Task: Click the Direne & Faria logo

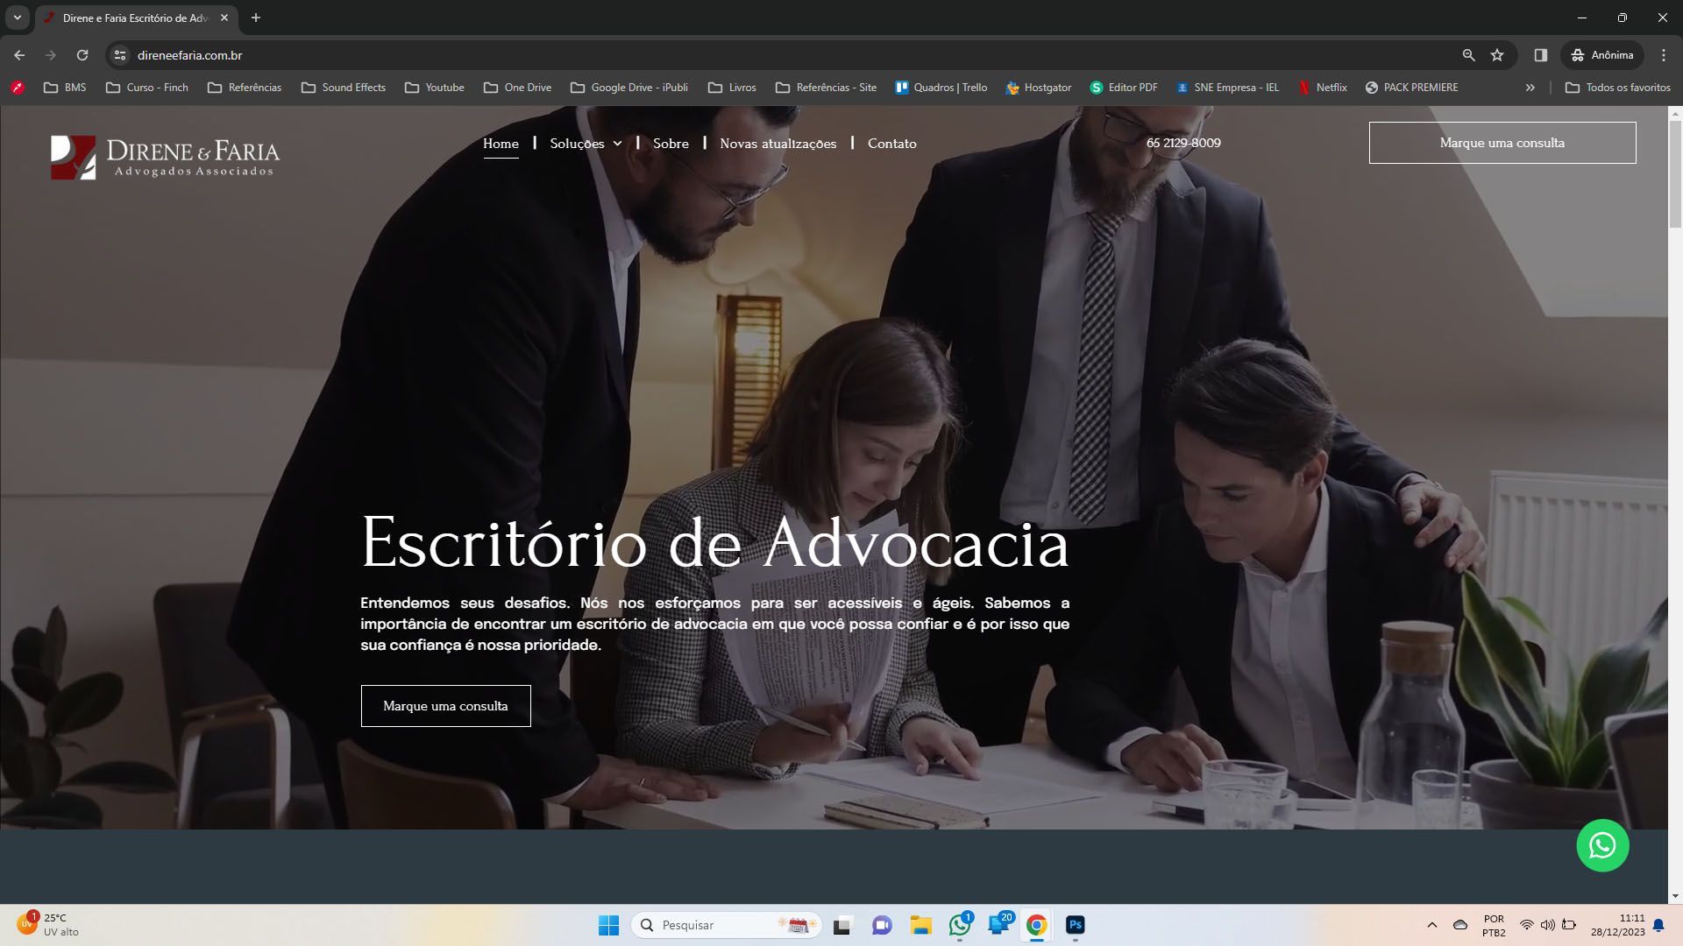Action: point(165,157)
